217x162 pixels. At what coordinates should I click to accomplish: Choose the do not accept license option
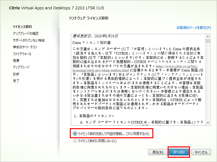point(75,141)
